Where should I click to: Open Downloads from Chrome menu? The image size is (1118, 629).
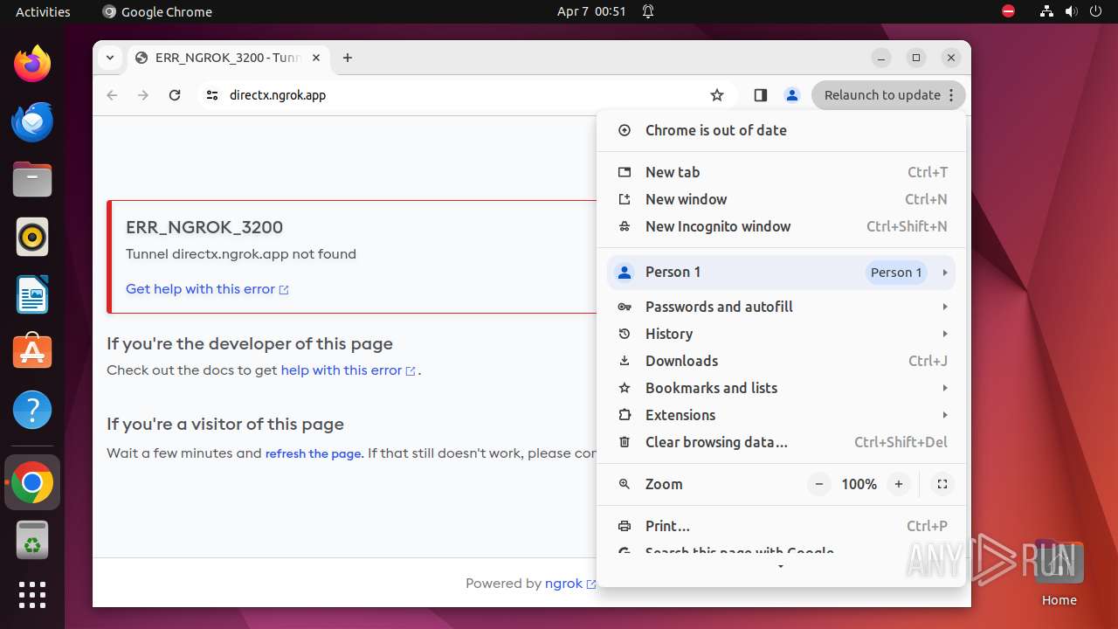coord(781,361)
